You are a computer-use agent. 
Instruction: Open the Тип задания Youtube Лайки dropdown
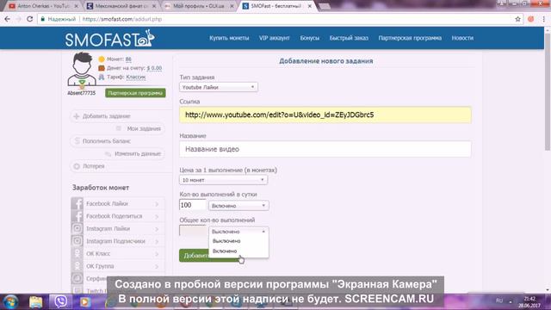(x=218, y=87)
